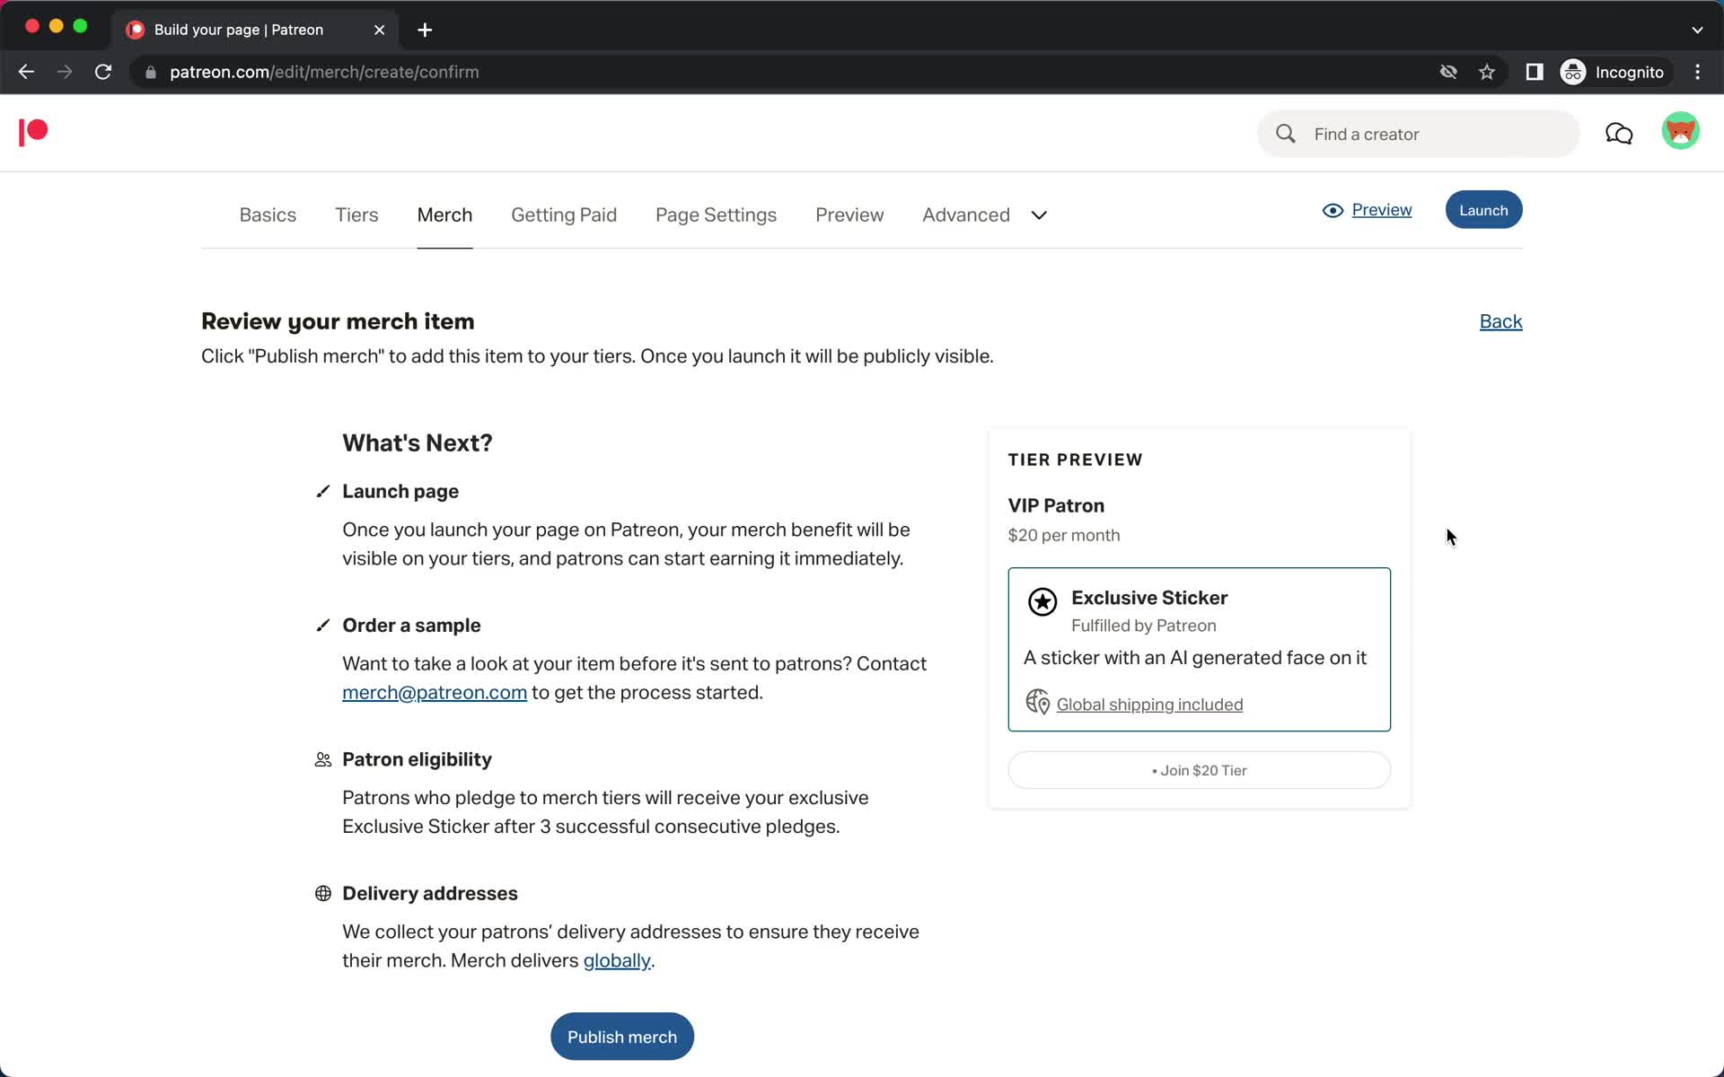Click the eye Preview icon
Screen dimensions: 1724x1077
point(1333,208)
